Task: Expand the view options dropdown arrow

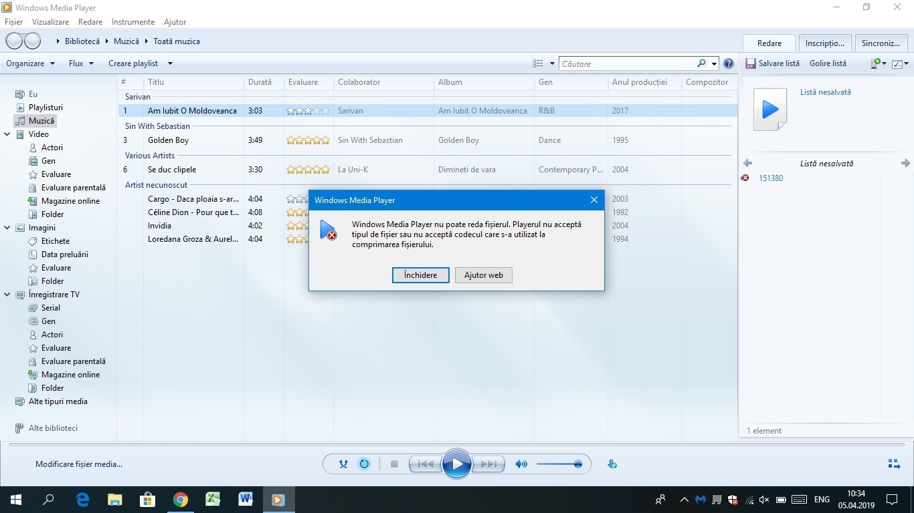Action: coord(552,63)
